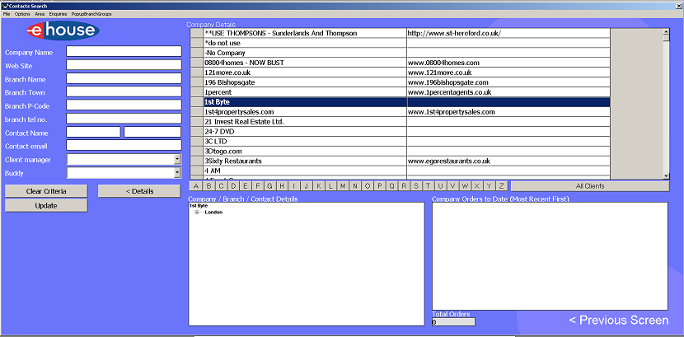Expand the London branch tree node

point(197,213)
